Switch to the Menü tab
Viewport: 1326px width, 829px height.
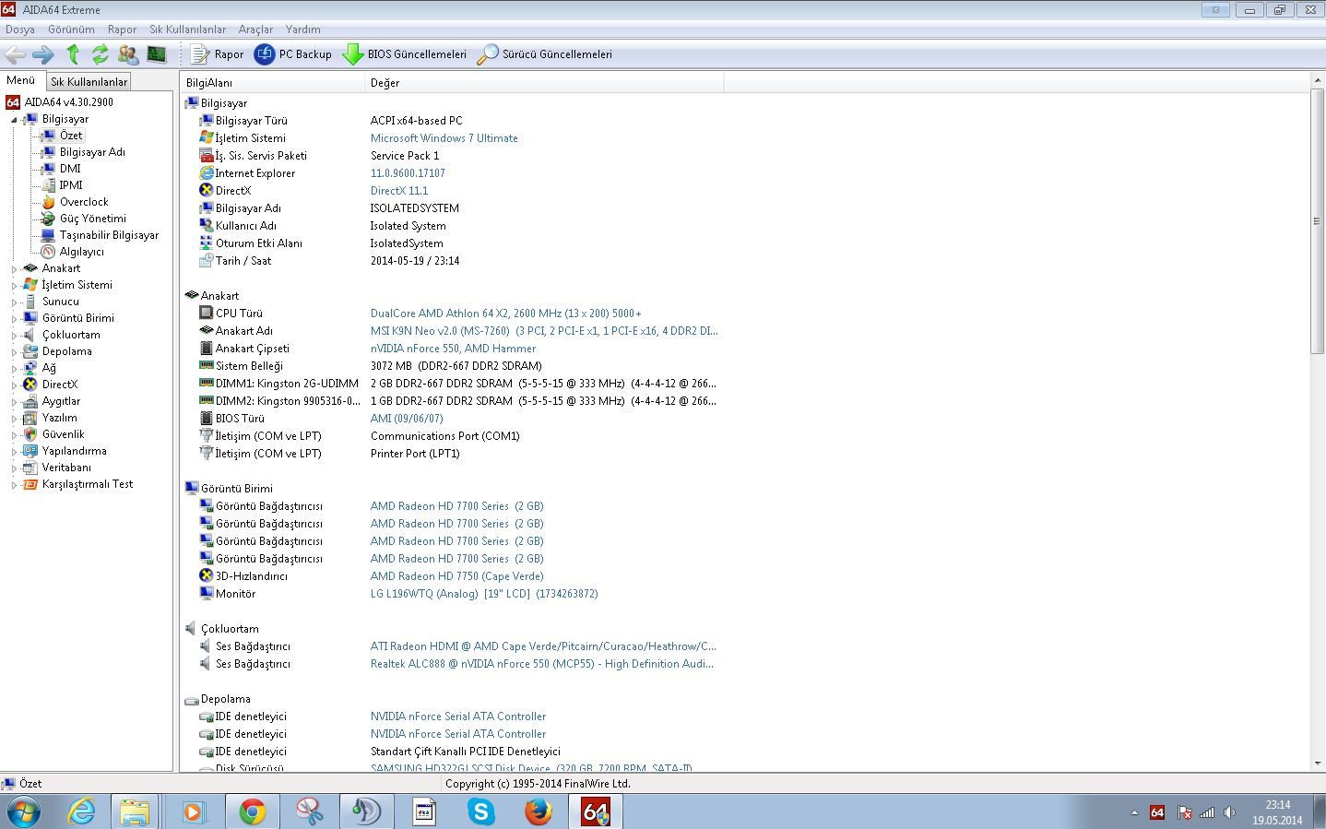click(x=20, y=80)
